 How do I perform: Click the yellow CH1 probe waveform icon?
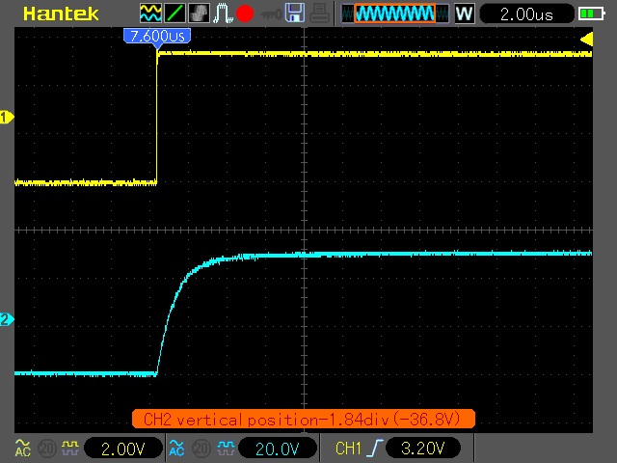(x=70, y=448)
